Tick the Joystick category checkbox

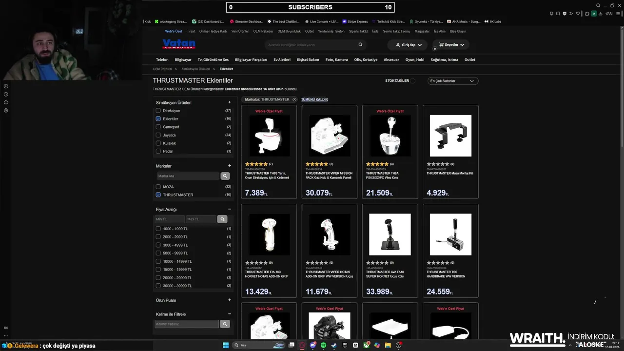(x=158, y=135)
